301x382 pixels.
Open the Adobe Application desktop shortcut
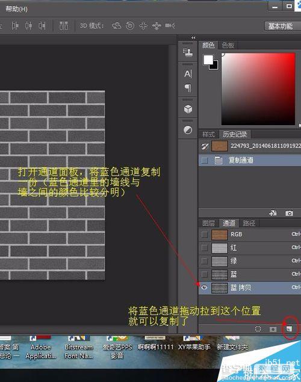pos(41,348)
